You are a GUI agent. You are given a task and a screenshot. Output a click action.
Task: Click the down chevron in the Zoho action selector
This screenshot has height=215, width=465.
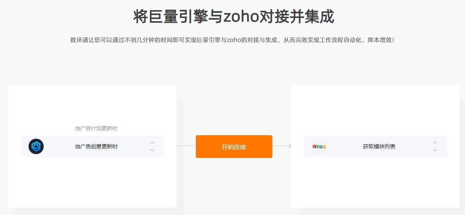click(x=435, y=150)
